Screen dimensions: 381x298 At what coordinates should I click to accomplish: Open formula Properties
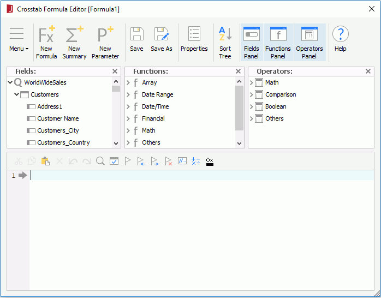coord(194,39)
